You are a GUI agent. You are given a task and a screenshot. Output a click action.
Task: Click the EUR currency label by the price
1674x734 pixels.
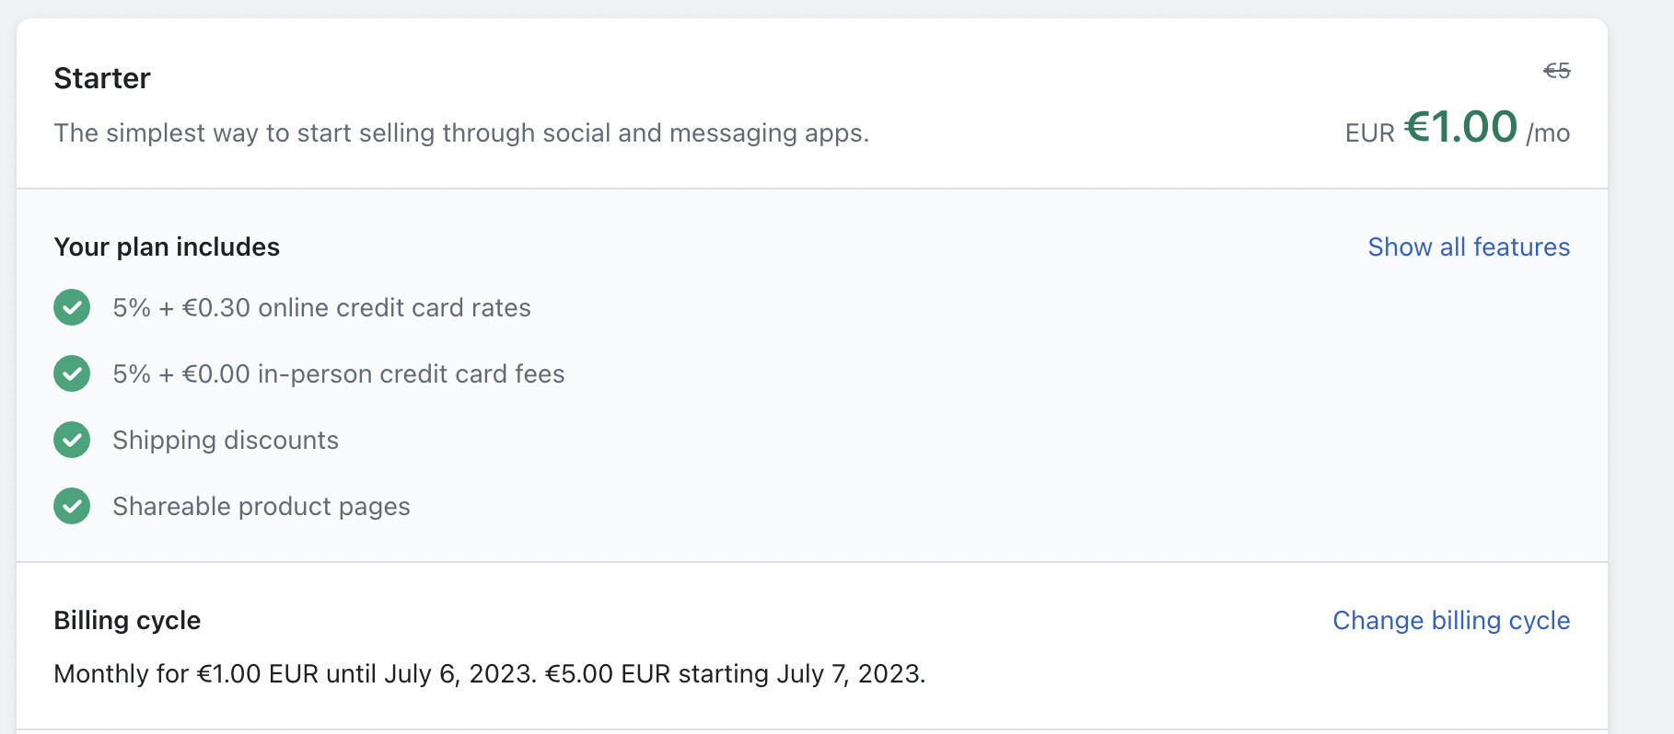pos(1369,133)
